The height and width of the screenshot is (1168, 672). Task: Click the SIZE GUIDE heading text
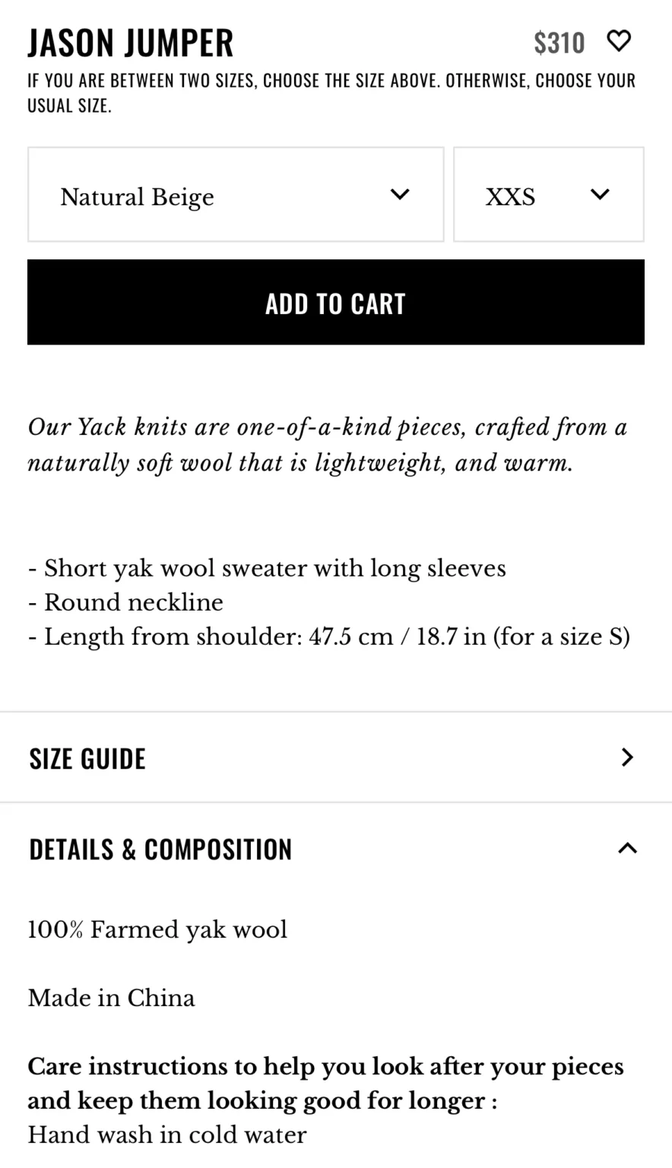tap(87, 758)
